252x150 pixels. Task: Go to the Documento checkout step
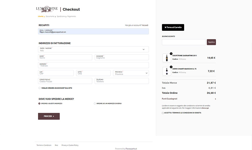pyautogui.click(x=50, y=16)
